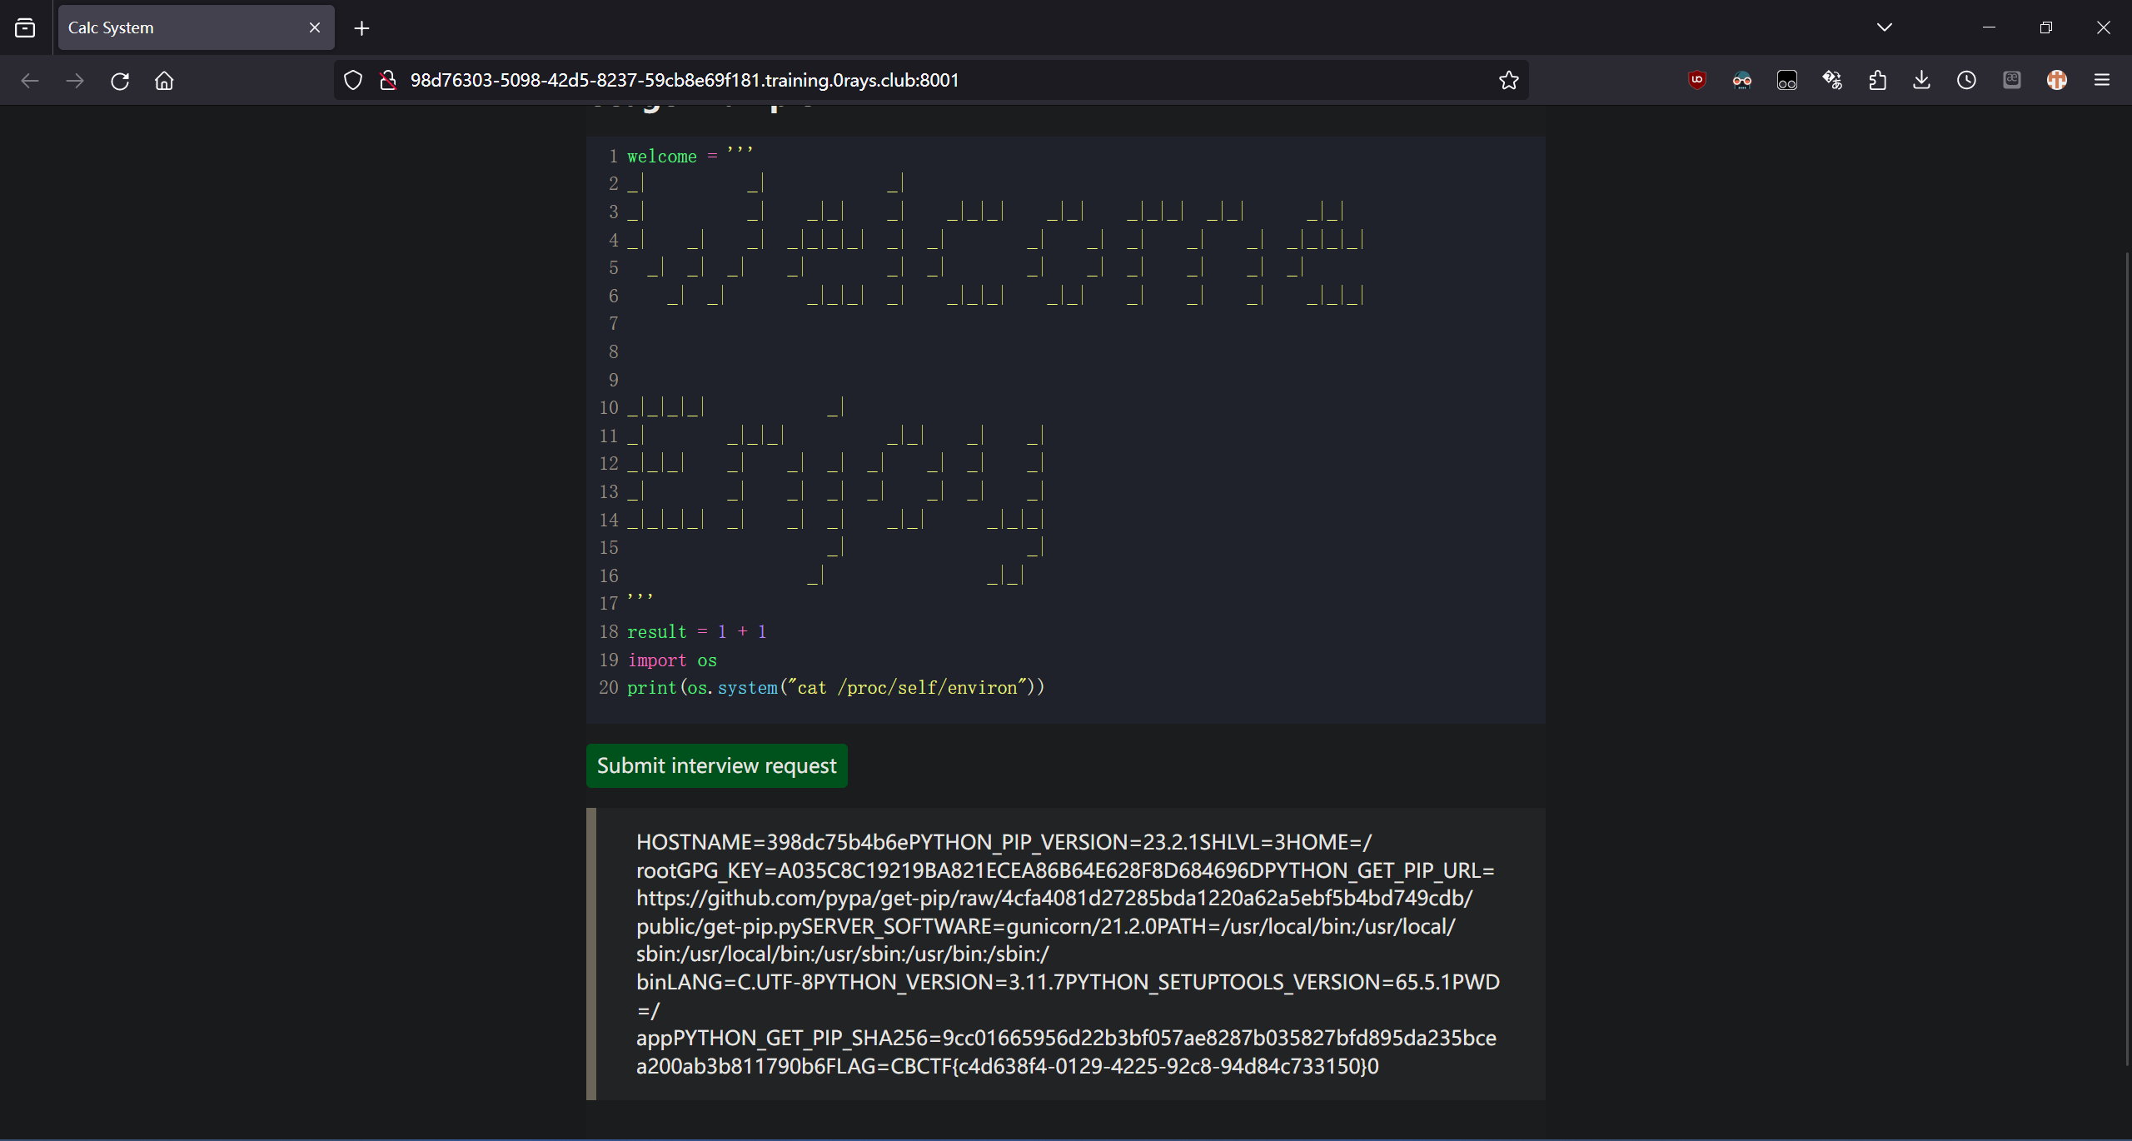Click the uBlock Origin extension icon
Viewport: 2132px width, 1141px height.
coord(1696,80)
